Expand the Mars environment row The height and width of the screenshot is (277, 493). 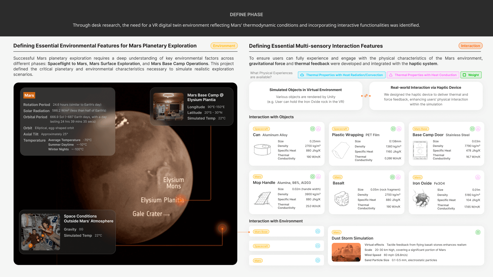[286, 260]
